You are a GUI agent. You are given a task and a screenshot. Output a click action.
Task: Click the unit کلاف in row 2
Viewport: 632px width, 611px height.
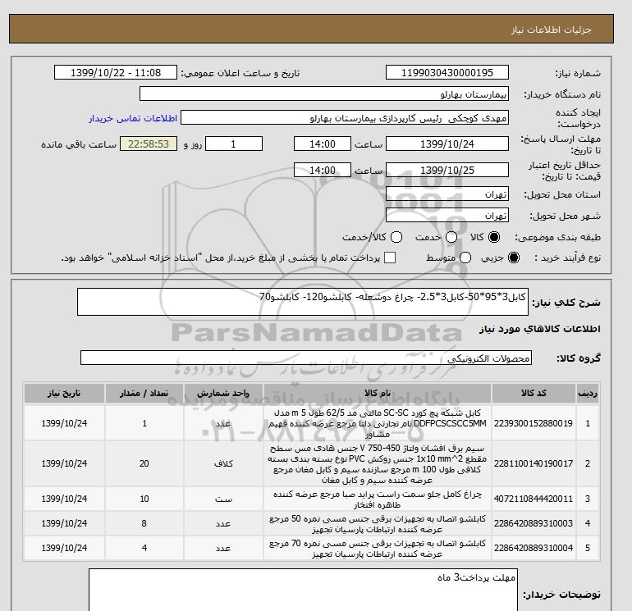pos(223,463)
